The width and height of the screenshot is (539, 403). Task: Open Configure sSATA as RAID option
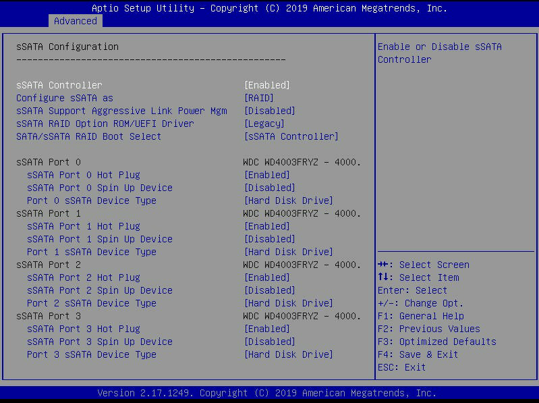pyautogui.click(x=258, y=98)
